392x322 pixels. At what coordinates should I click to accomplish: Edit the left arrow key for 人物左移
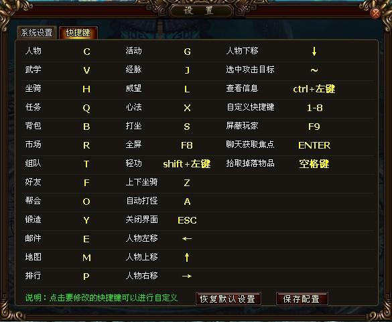tap(187, 239)
